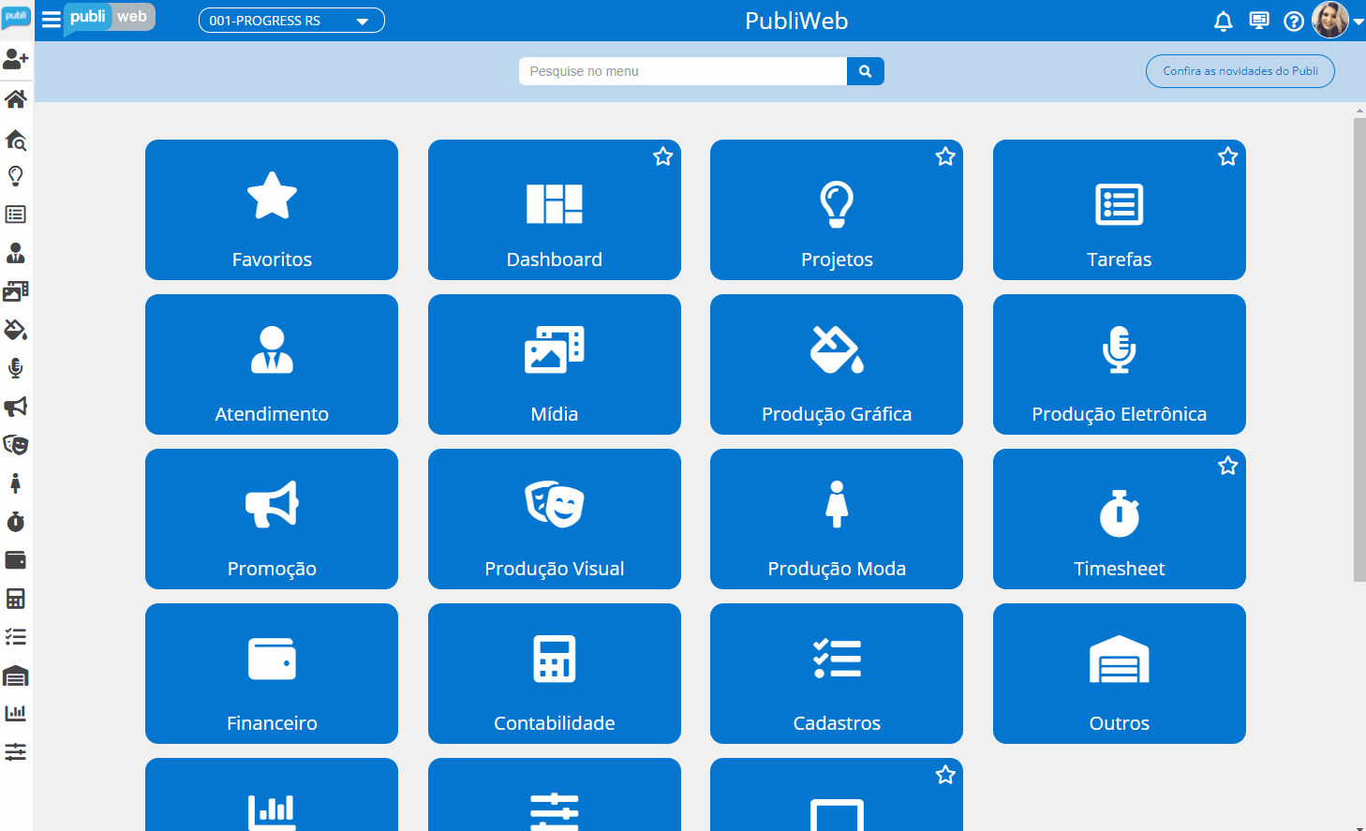Open Contabilidade from sidebar calculator icon
1366x831 pixels.
16,599
